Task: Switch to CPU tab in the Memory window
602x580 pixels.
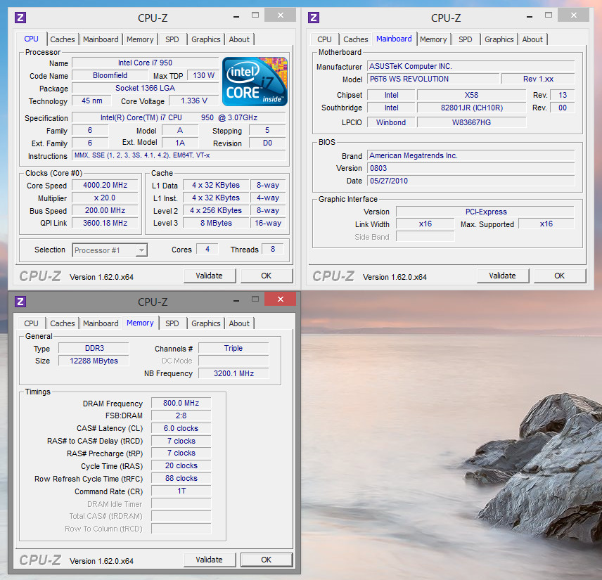Action: (x=32, y=323)
